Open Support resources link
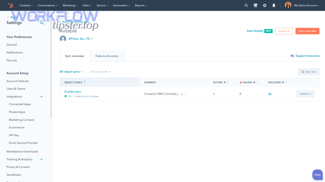This screenshot has height=182, width=325. click(x=307, y=56)
